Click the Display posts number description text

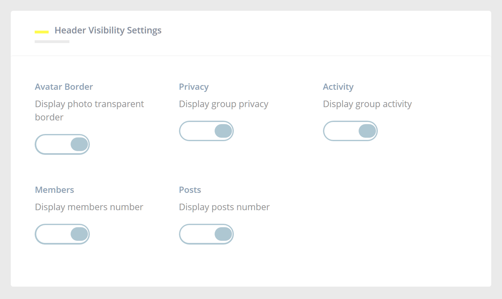click(x=224, y=207)
